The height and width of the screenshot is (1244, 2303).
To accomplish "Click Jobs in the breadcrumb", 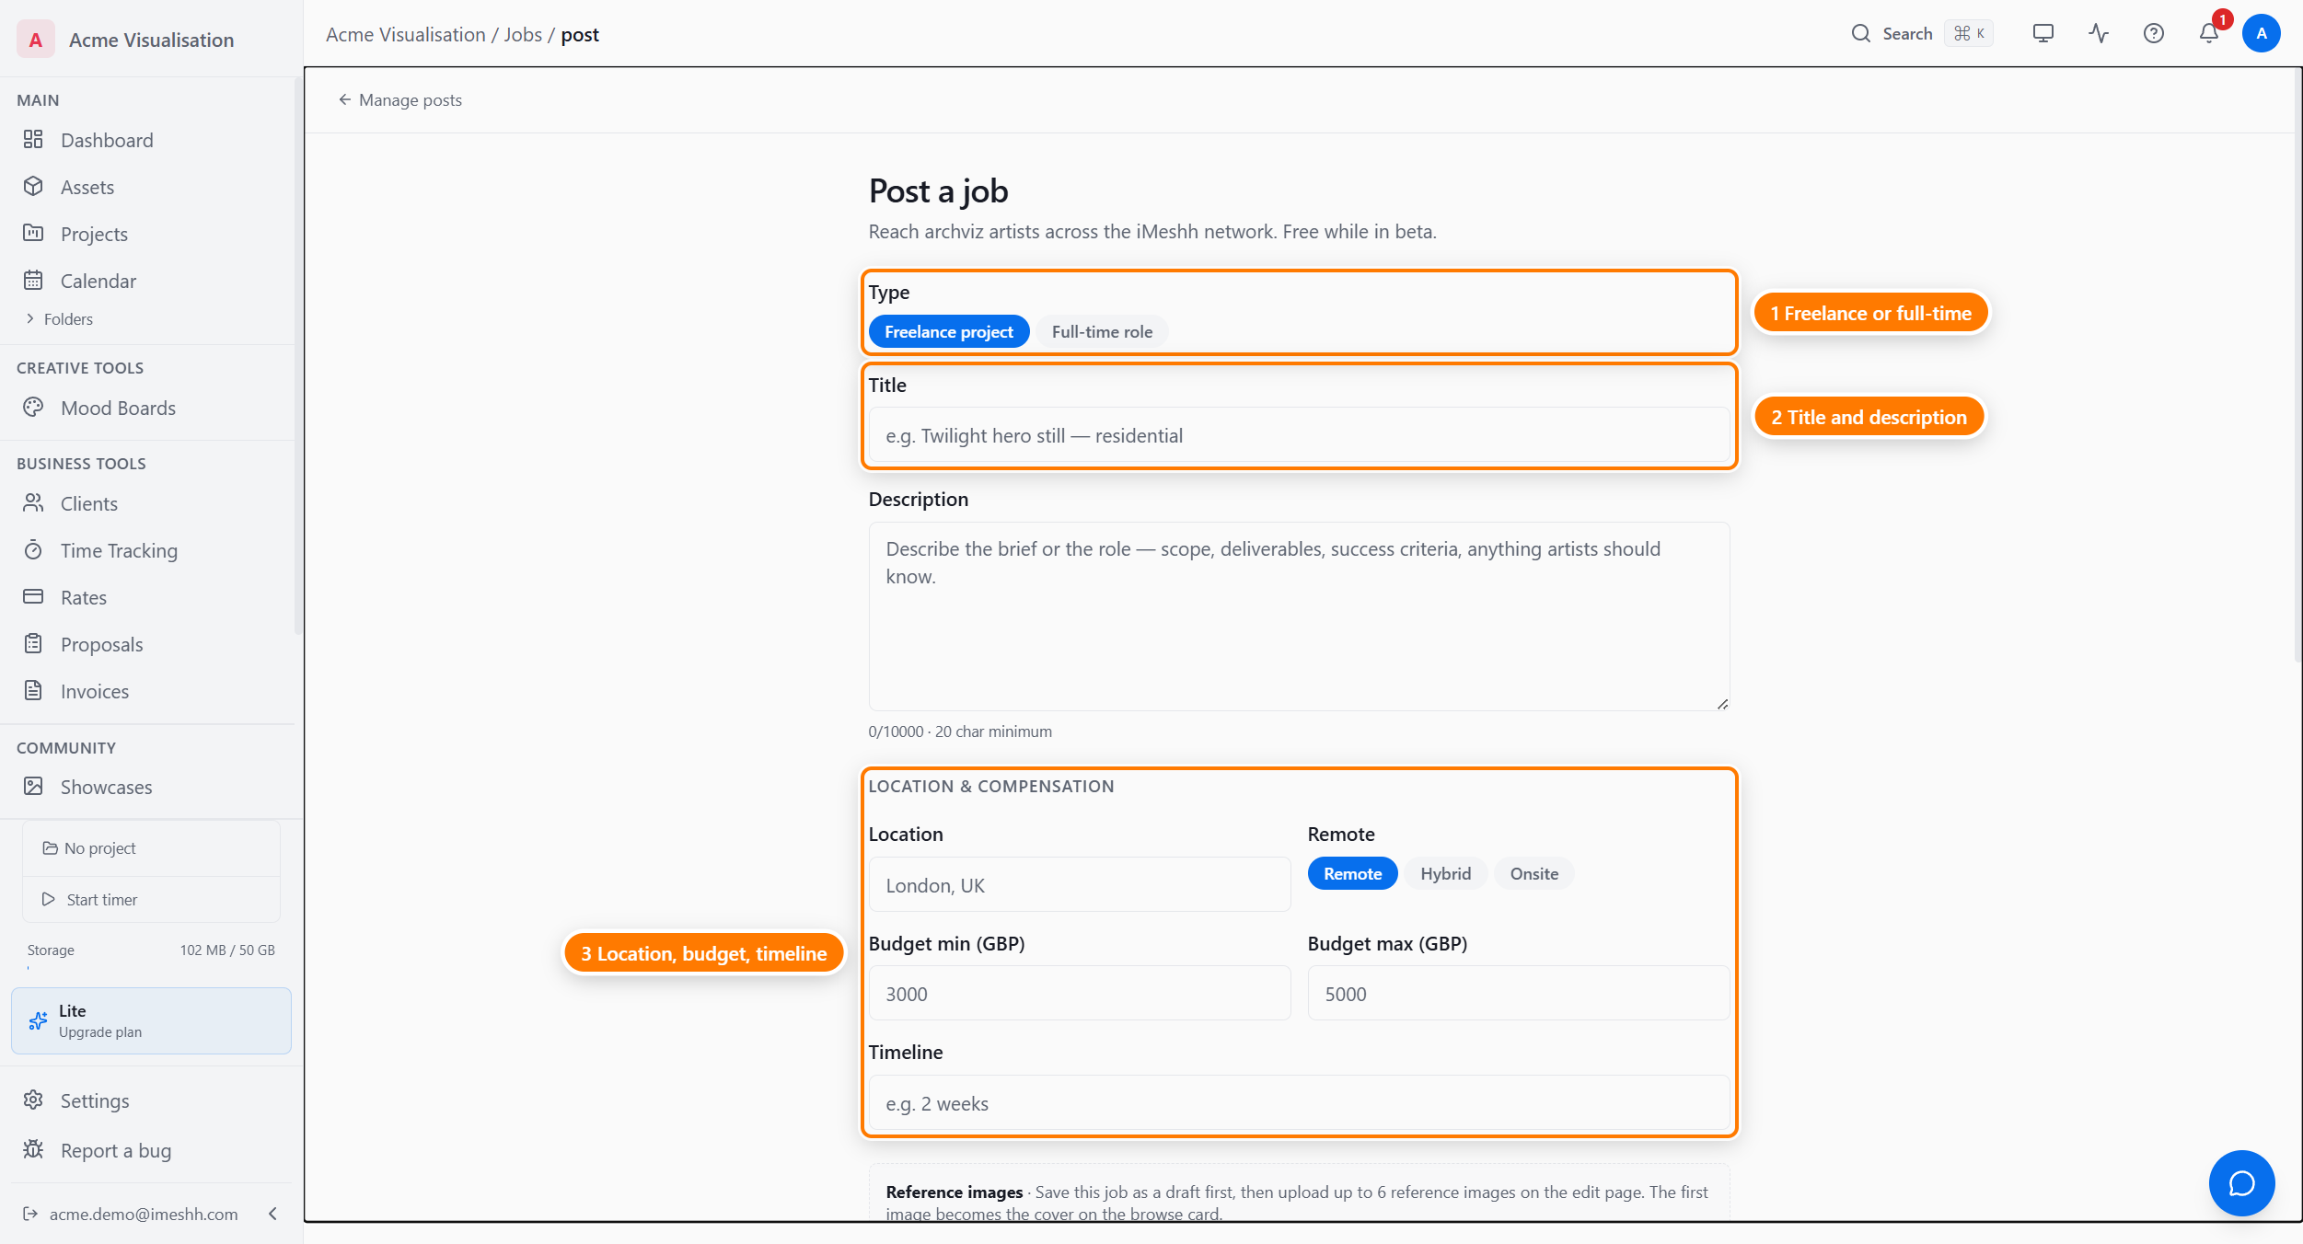I will (x=523, y=34).
